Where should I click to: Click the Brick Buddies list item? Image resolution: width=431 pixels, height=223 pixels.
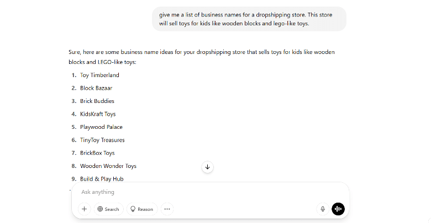(x=97, y=101)
